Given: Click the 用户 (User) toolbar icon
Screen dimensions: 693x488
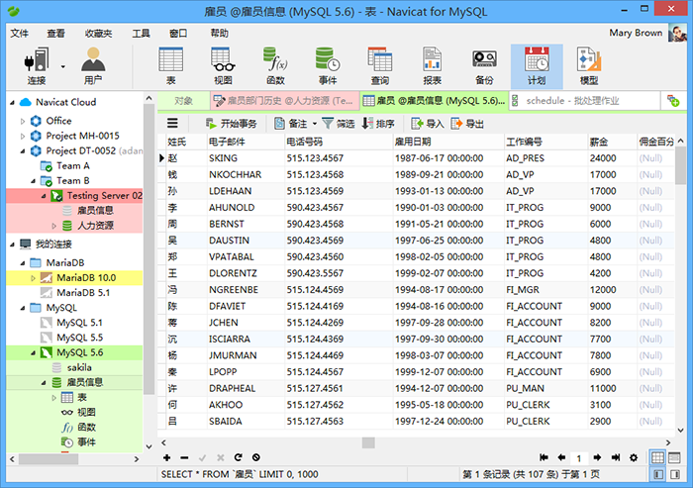Looking at the screenshot, I should [x=93, y=64].
